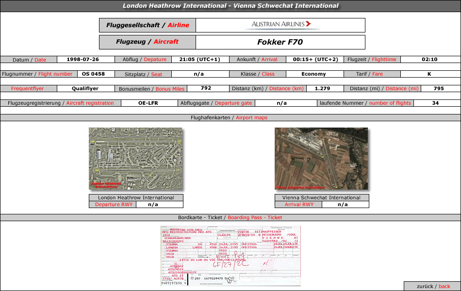Click the Flugzeugregistrierung / Aircraft registration label

click(x=61, y=103)
